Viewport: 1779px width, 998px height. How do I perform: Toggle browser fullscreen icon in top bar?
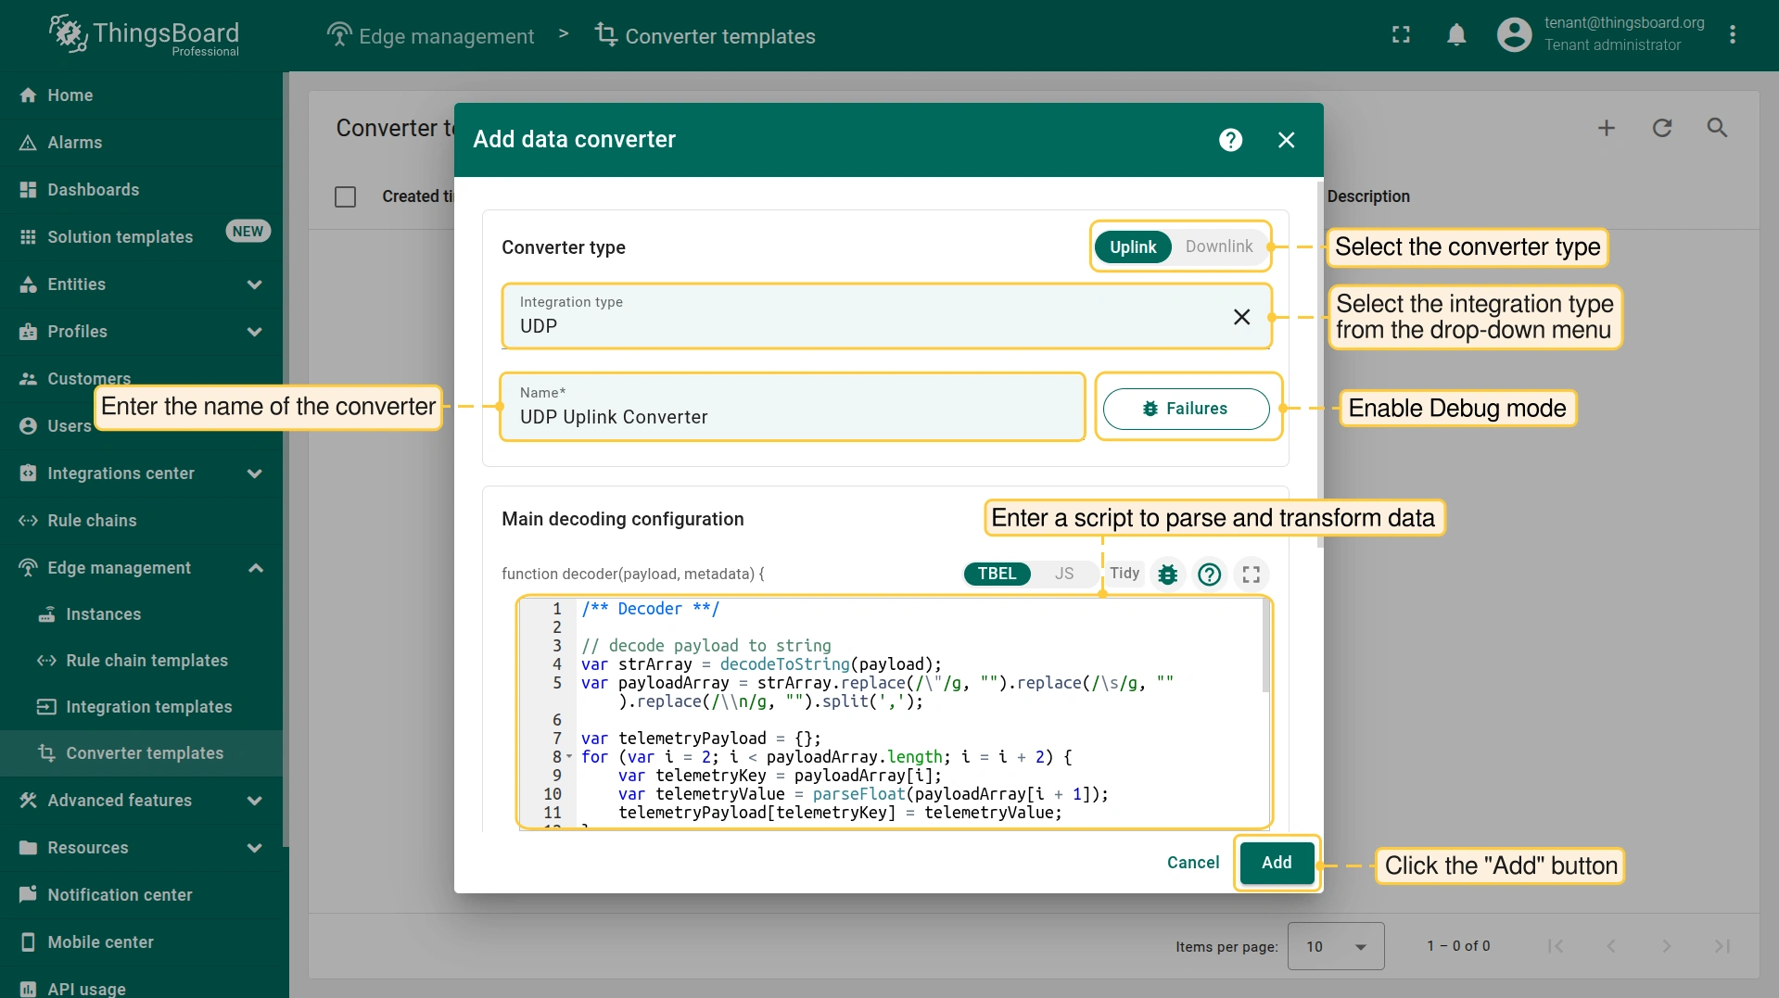tap(1401, 35)
